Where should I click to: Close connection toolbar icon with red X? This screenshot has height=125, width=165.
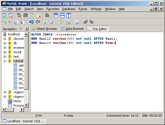11,15
